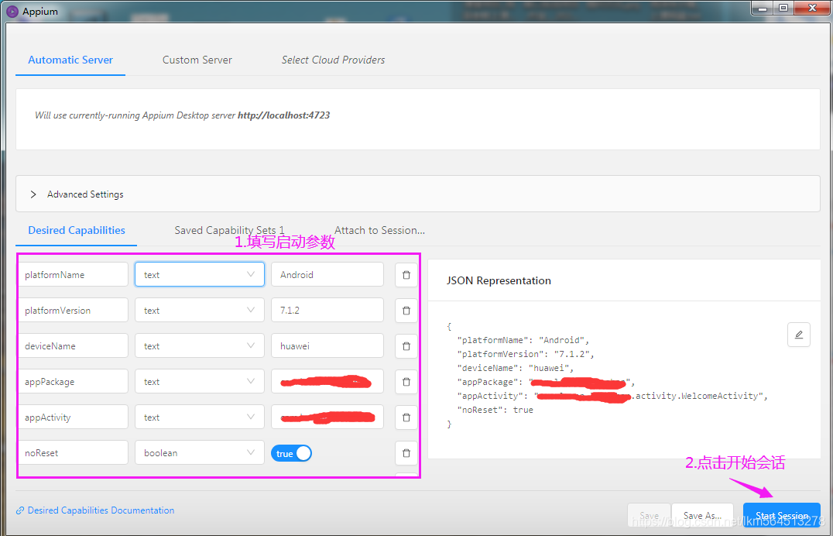833x536 pixels.
Task: Toggle the noReset boolean switch
Action: point(291,454)
